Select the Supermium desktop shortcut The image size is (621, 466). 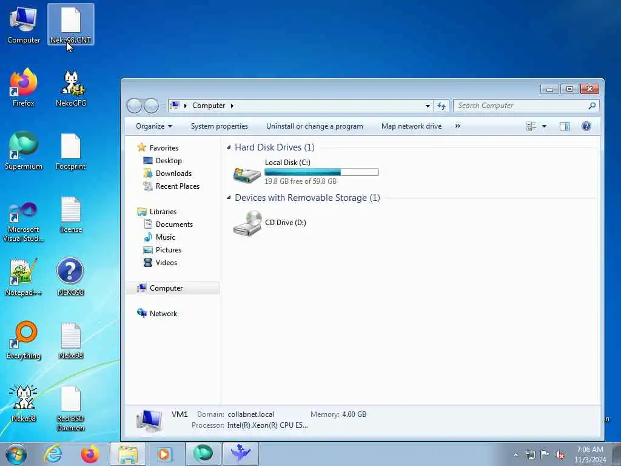pos(24,150)
